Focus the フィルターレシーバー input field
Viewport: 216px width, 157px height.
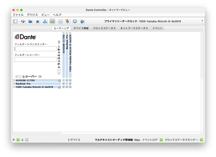pyautogui.click(x=35, y=60)
